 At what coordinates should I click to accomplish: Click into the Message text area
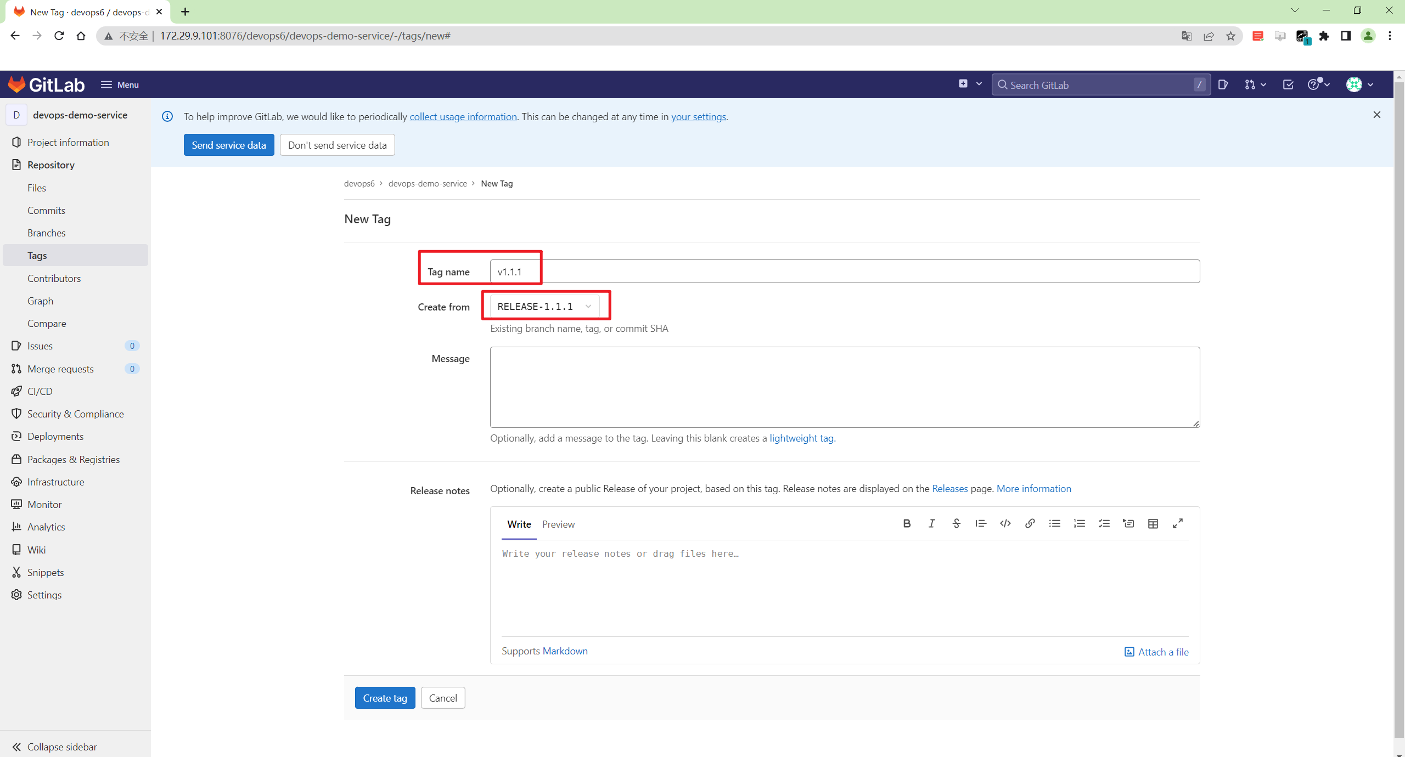pyautogui.click(x=844, y=387)
